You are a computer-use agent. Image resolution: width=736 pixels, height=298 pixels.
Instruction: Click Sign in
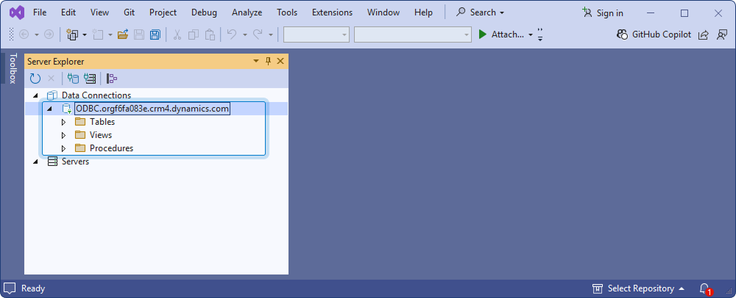coord(604,13)
